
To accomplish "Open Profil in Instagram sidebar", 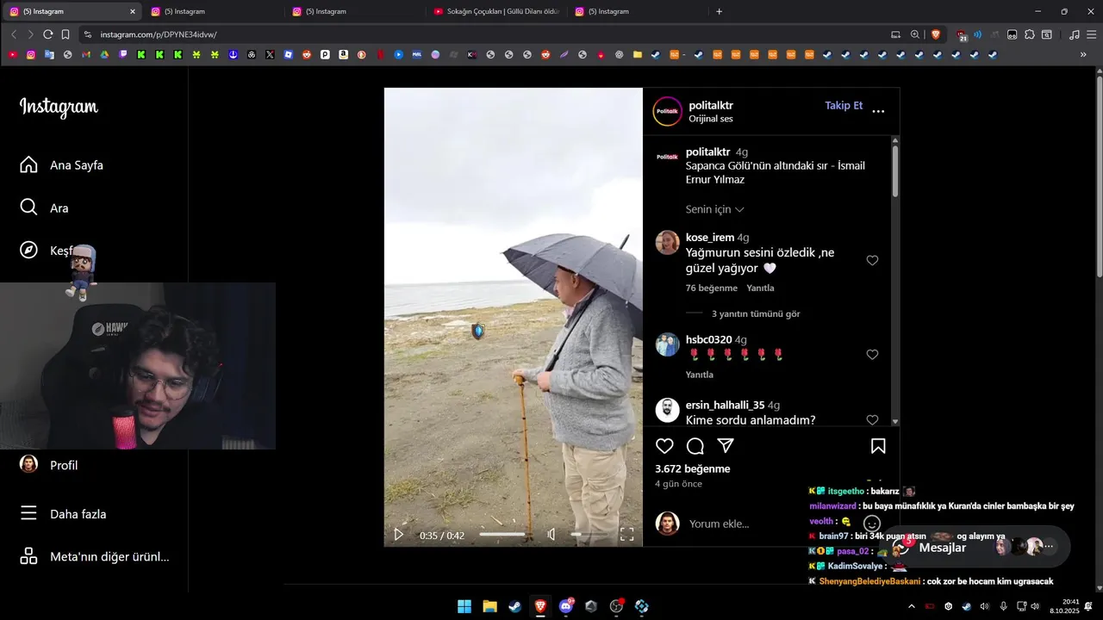I will [49, 465].
